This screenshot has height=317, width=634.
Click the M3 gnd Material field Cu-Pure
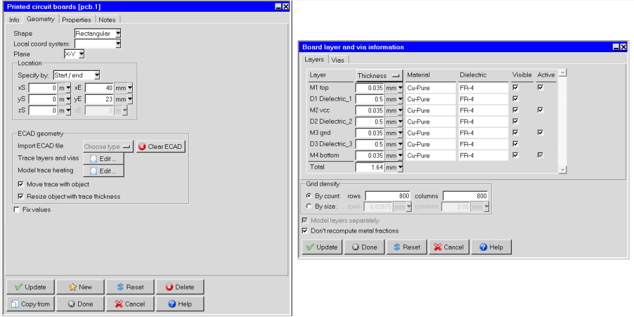[x=431, y=133]
